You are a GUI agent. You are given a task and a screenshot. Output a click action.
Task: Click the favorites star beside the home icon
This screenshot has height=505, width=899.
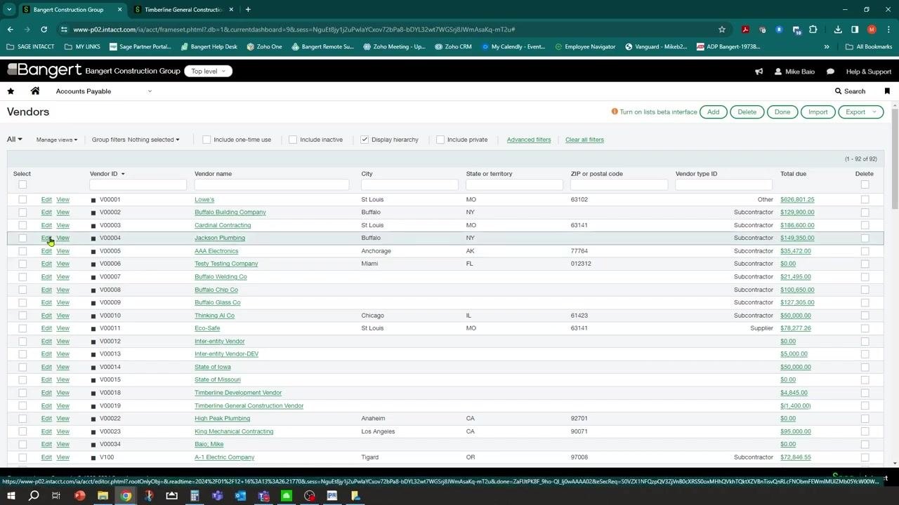11,91
